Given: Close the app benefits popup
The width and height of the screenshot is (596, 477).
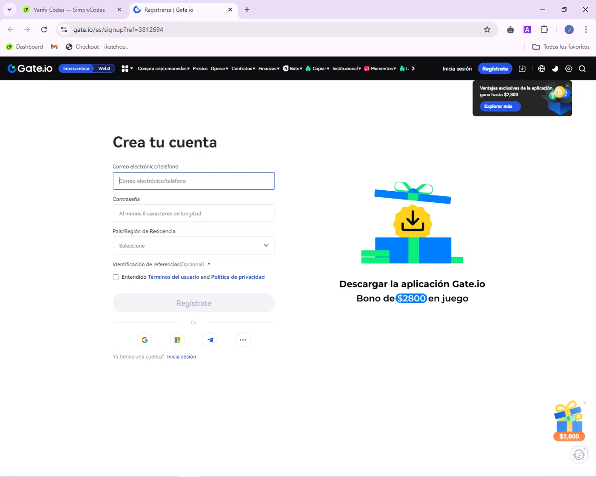Looking at the screenshot, I should (x=567, y=85).
